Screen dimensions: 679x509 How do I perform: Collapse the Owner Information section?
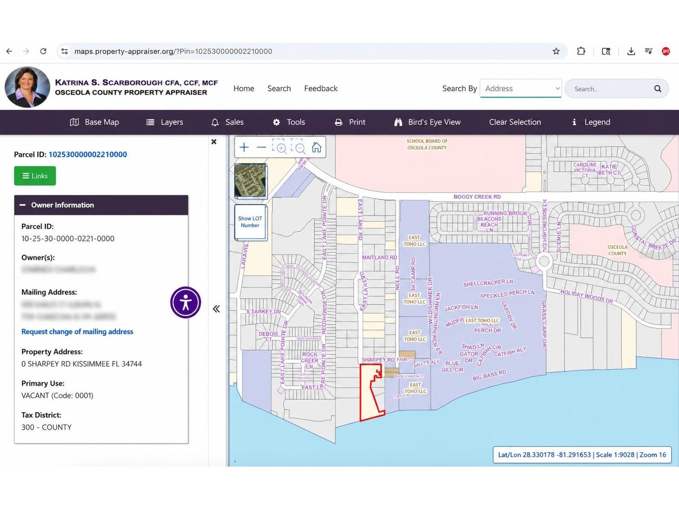click(x=23, y=205)
